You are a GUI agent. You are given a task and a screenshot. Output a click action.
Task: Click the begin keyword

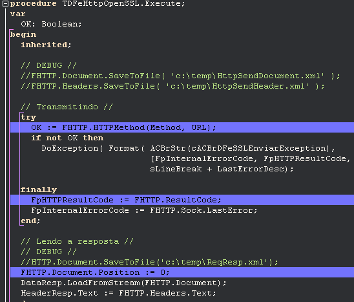[23, 34]
